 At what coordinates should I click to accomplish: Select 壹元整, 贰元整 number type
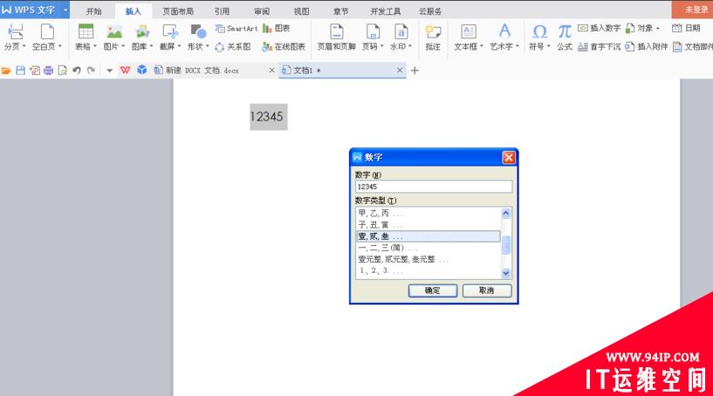[428, 260]
